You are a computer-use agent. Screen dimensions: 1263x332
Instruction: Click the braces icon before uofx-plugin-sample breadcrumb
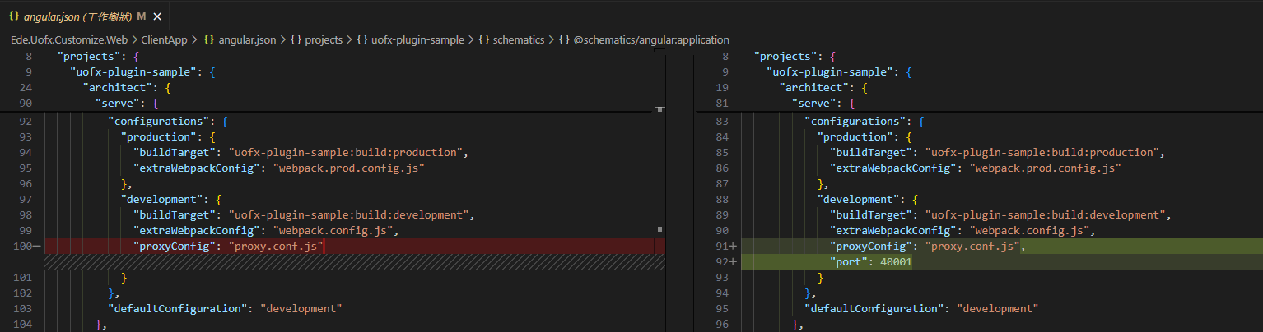362,39
